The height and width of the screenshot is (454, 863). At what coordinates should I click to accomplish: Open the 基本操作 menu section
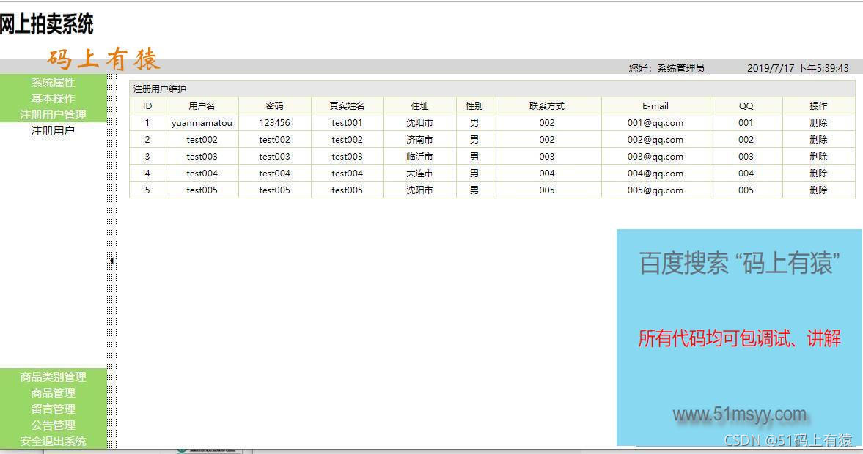tap(53, 98)
